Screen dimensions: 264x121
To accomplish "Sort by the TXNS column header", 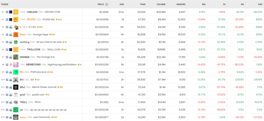I will (x=143, y=4).
